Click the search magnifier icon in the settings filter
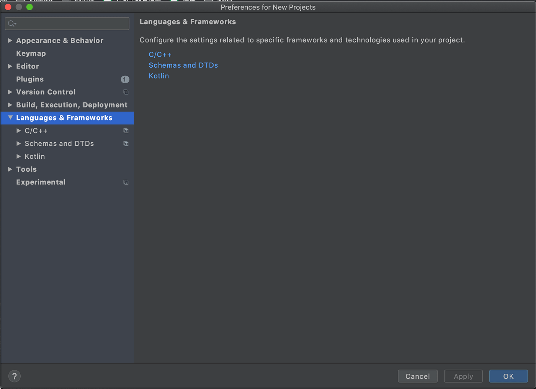The image size is (536, 389). point(12,24)
